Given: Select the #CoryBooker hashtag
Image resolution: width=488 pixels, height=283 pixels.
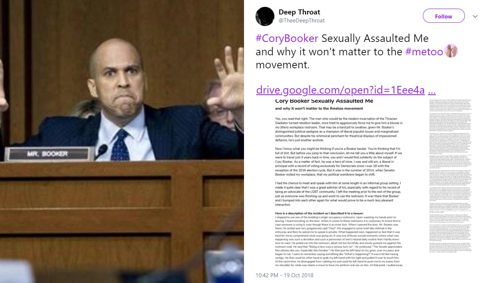Looking at the screenshot, I should (x=287, y=39).
